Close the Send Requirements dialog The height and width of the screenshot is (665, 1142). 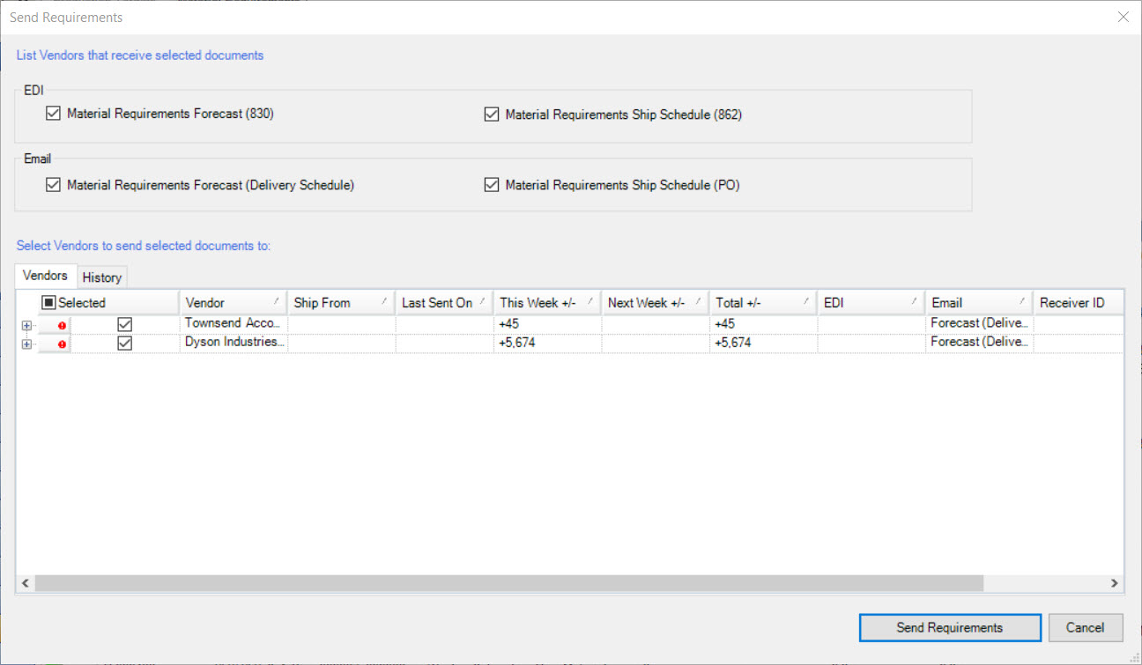(x=1123, y=17)
